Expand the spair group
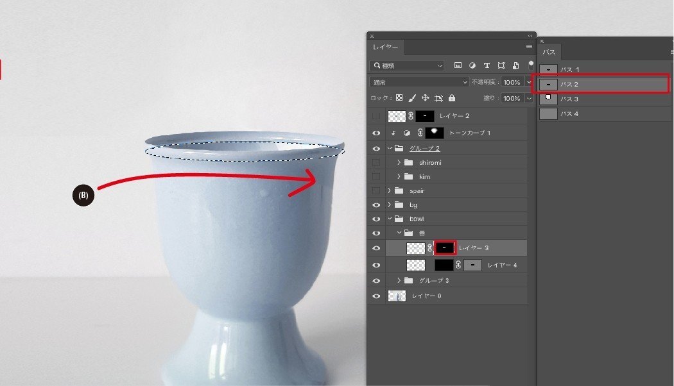674x386 pixels. (x=389, y=190)
